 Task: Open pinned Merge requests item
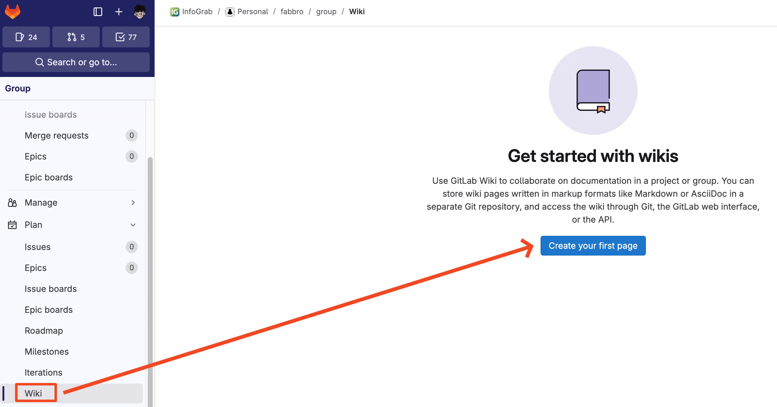click(57, 135)
